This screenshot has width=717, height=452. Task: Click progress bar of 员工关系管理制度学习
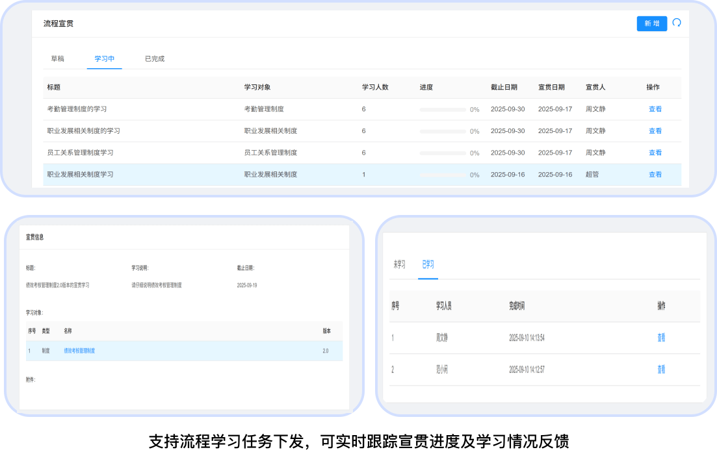click(443, 153)
